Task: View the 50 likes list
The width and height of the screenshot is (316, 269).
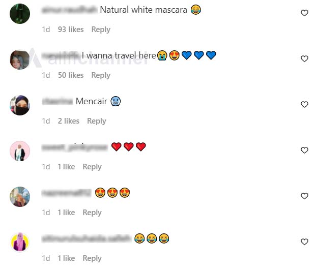Action: [x=71, y=75]
